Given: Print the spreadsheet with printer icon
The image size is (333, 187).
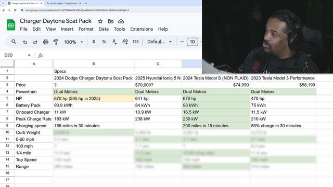Looking at the screenshot, I should (x=46, y=42).
